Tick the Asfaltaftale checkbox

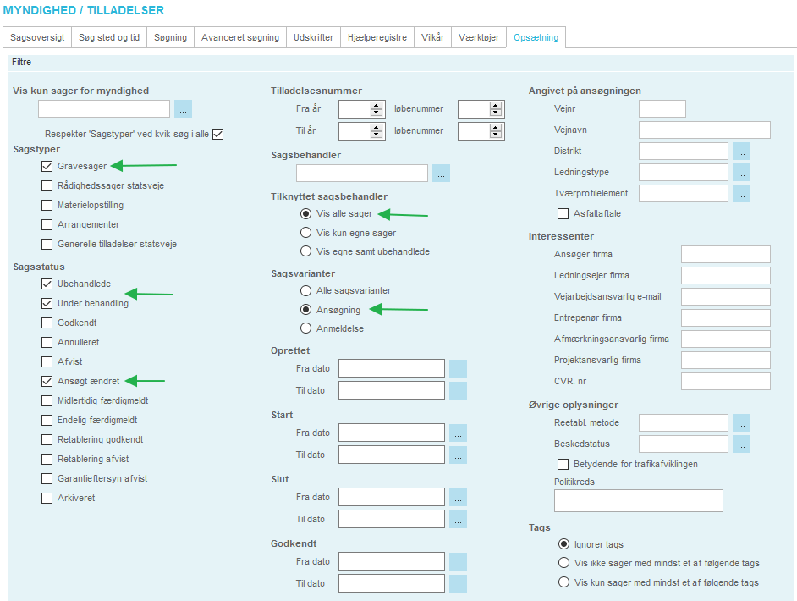(x=563, y=214)
